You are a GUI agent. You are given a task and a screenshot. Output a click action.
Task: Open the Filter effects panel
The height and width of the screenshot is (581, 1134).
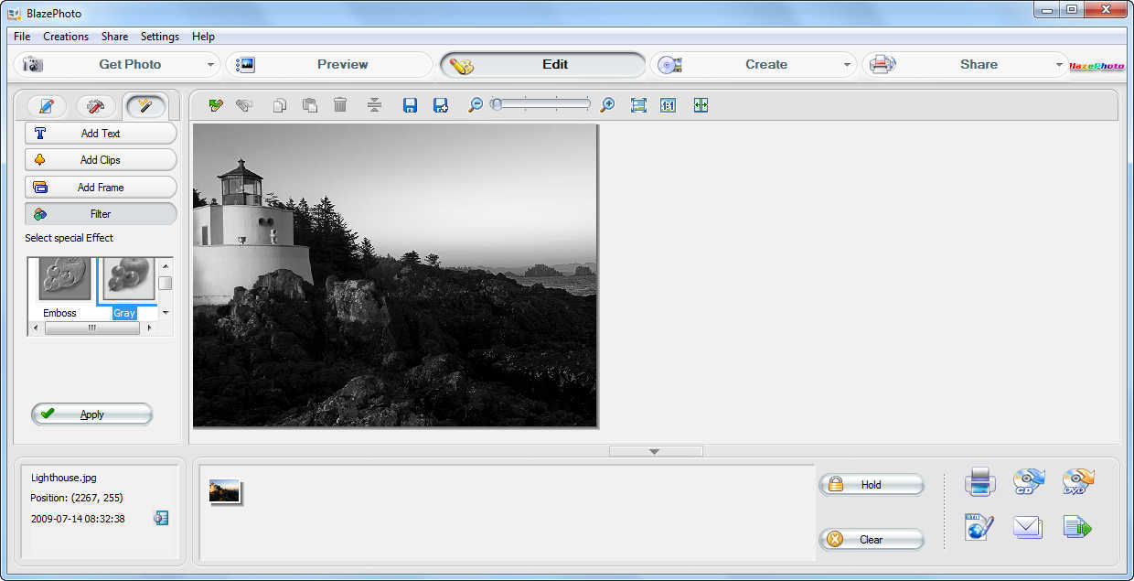click(x=101, y=213)
